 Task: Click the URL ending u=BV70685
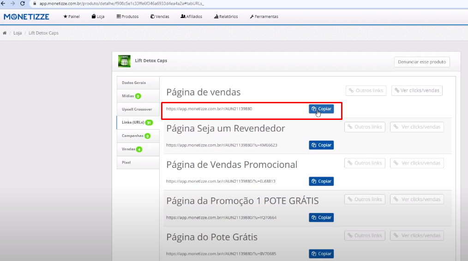point(221,254)
